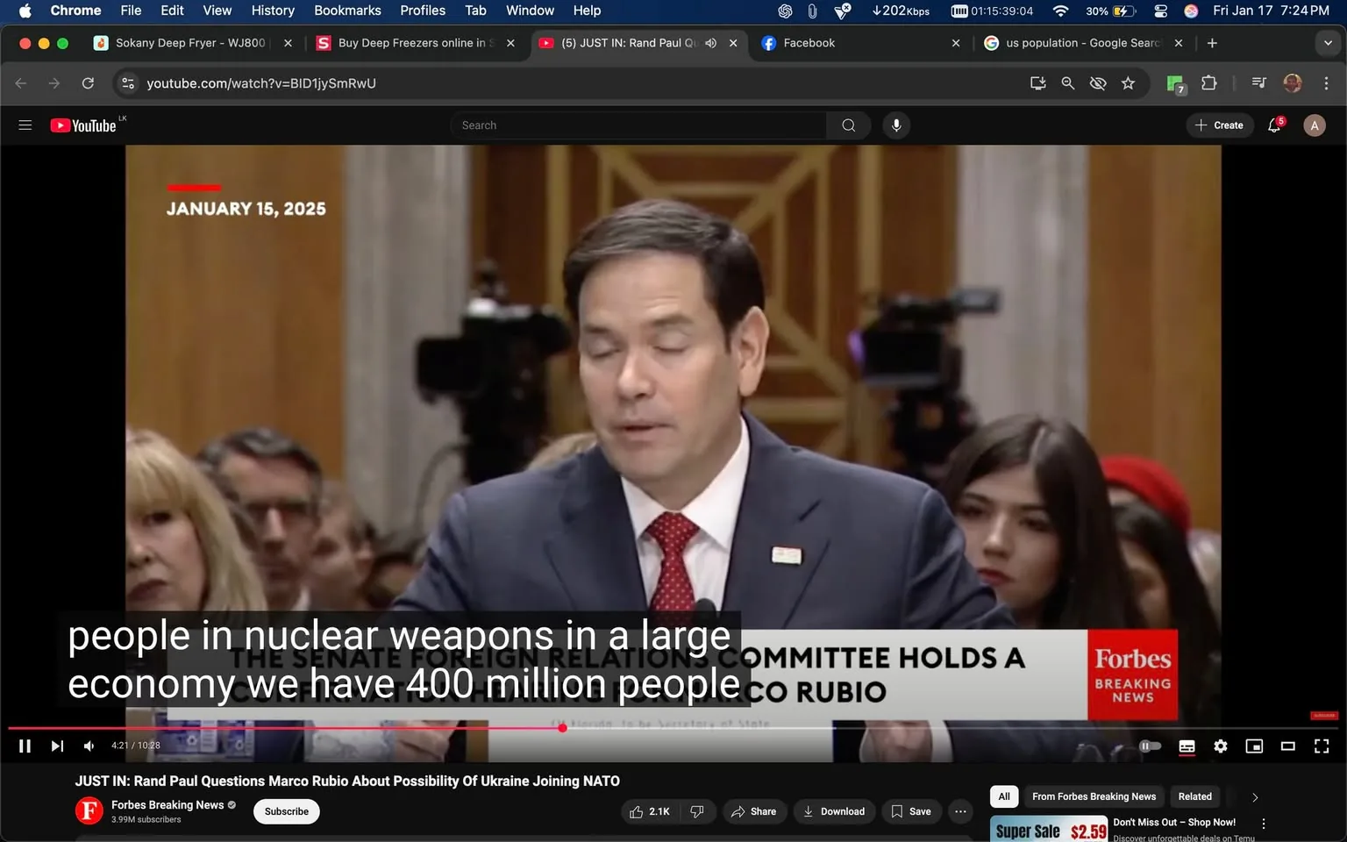Click the Share button below the video
Image resolution: width=1347 pixels, height=842 pixels.
[x=754, y=811]
